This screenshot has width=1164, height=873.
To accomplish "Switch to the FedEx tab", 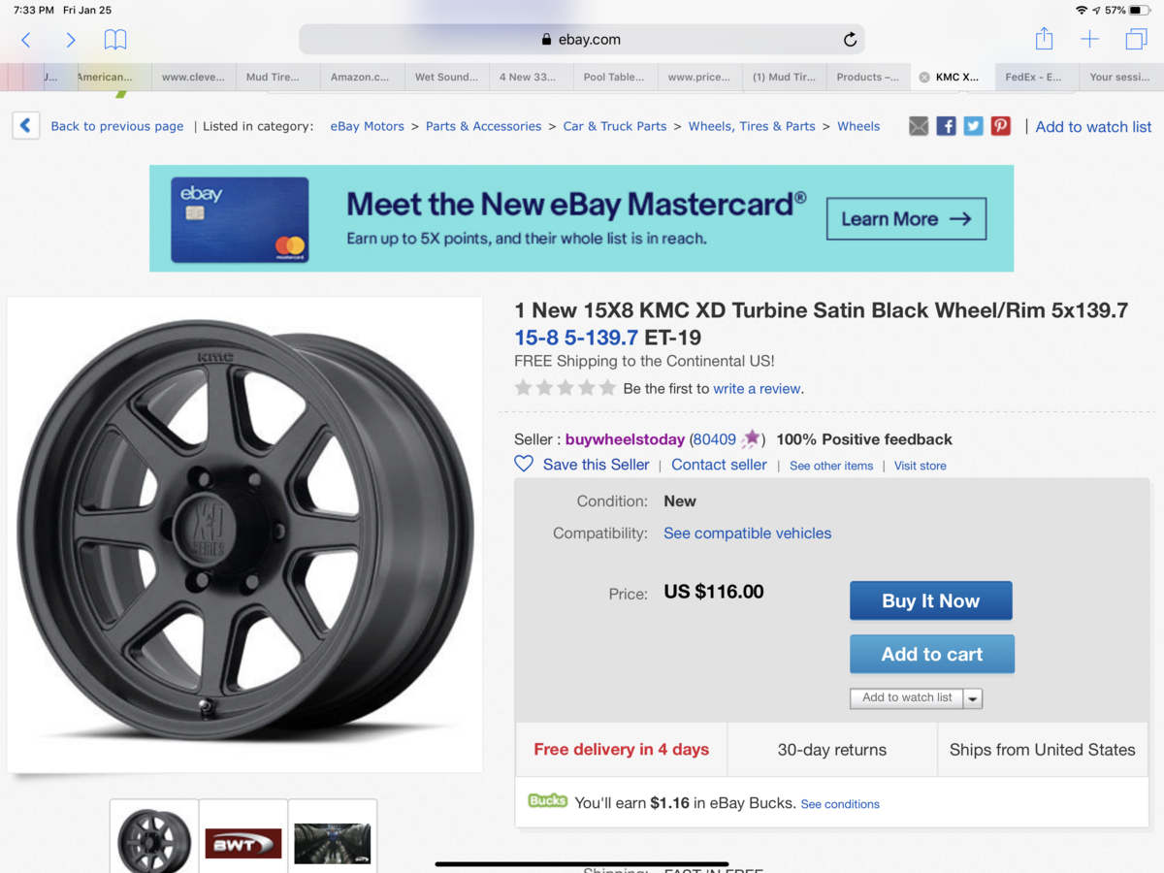I will click(x=1033, y=78).
